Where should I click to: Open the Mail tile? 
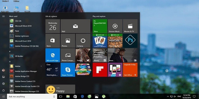(75, 26)
